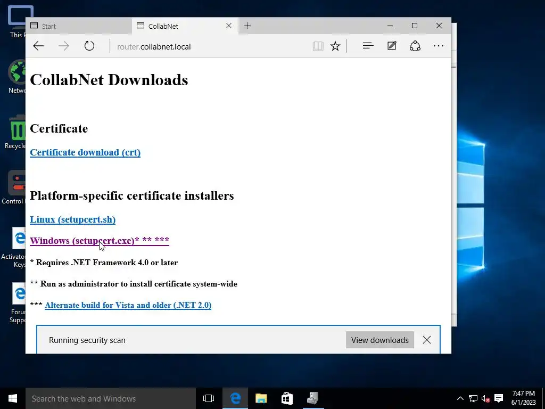This screenshot has height=409, width=545.
Task: Click the installer app icon on taskbar
Action: [313, 398]
